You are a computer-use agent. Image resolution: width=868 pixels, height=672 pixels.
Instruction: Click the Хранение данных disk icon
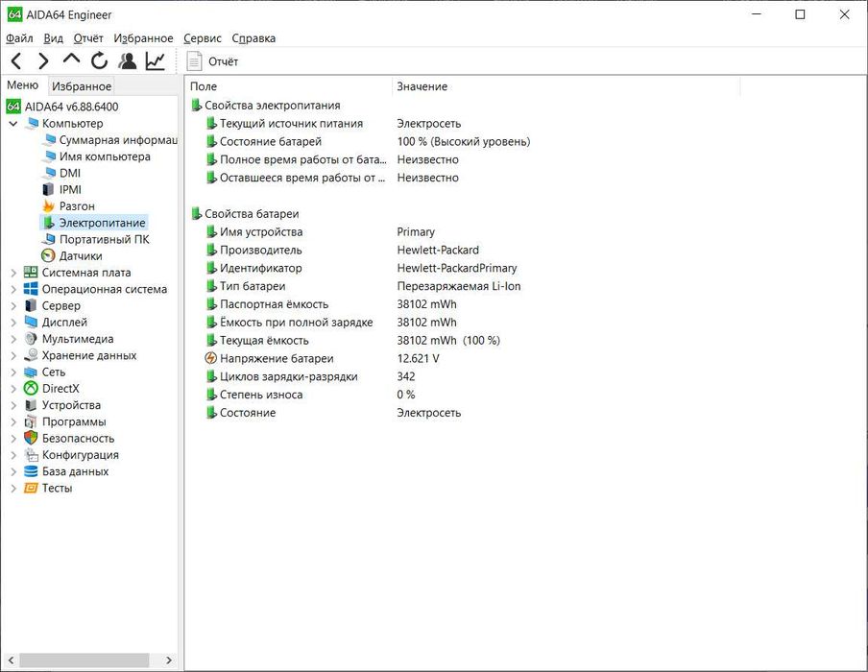31,355
